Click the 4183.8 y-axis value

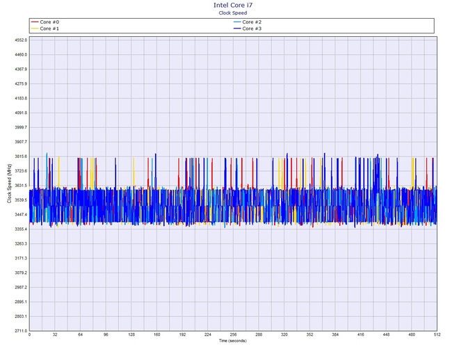21,98
